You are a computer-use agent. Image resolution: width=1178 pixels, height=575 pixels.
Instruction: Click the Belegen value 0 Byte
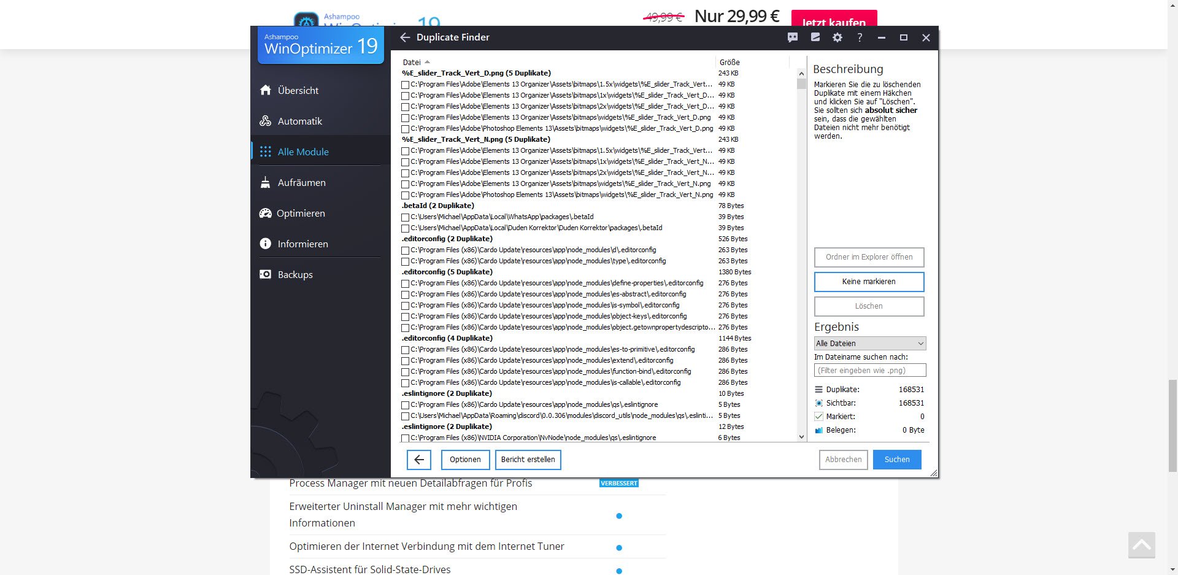coord(913,430)
